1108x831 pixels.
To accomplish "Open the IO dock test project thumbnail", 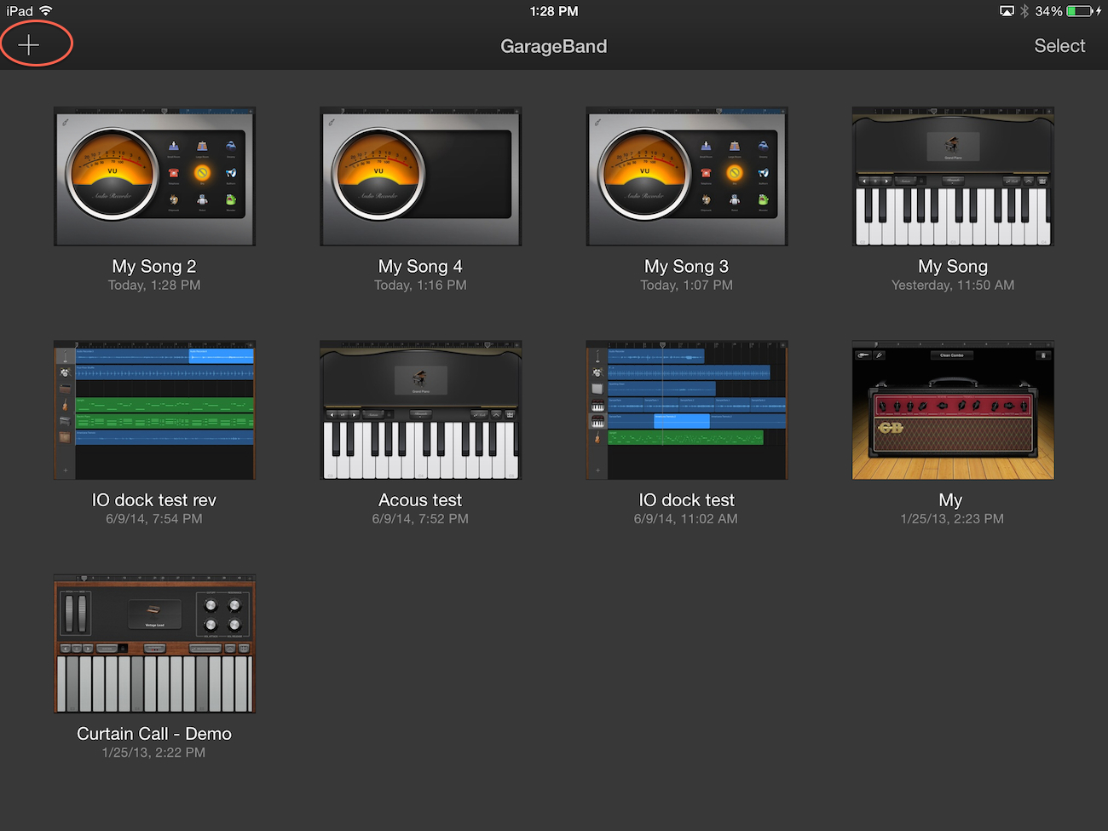I will 687,410.
